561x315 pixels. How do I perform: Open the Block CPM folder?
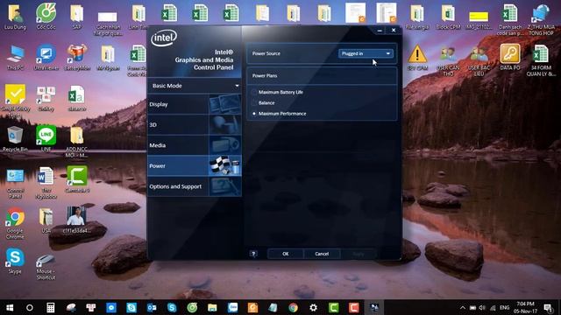448,17
